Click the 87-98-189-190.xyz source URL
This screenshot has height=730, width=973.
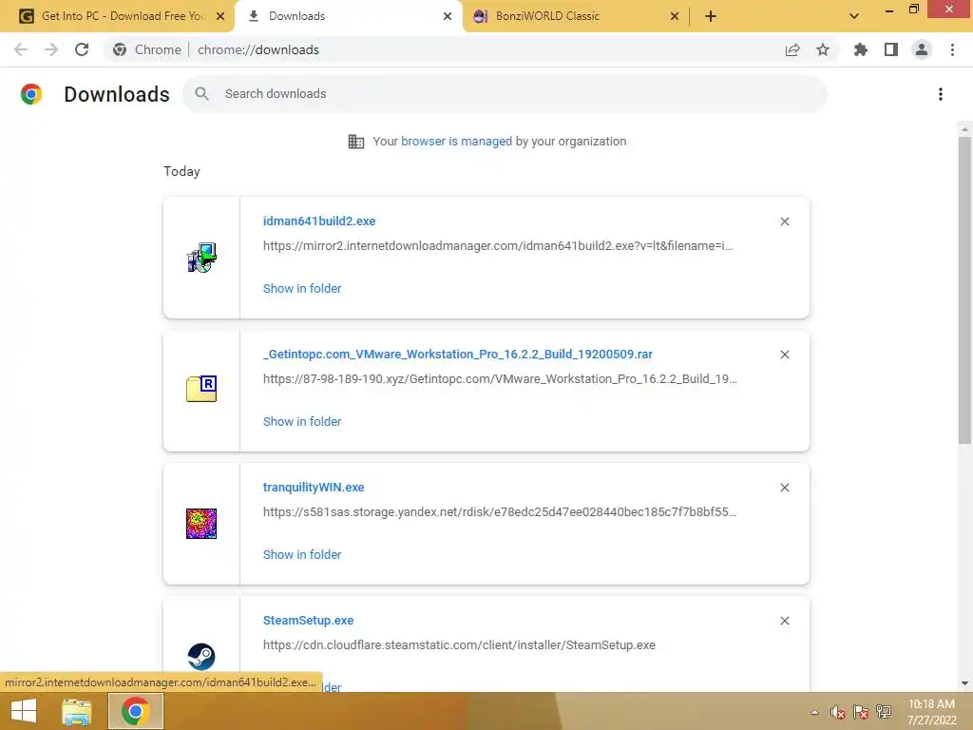[x=500, y=378]
